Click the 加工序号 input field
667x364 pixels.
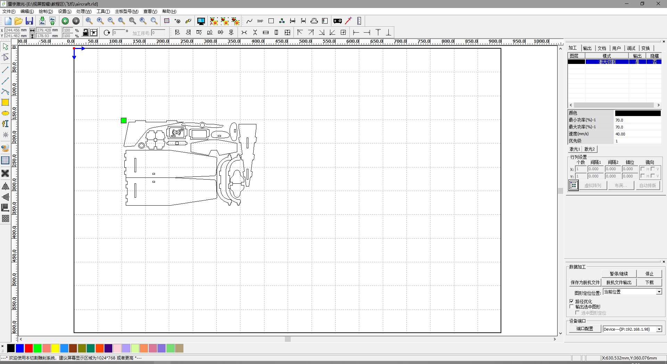[x=159, y=33]
